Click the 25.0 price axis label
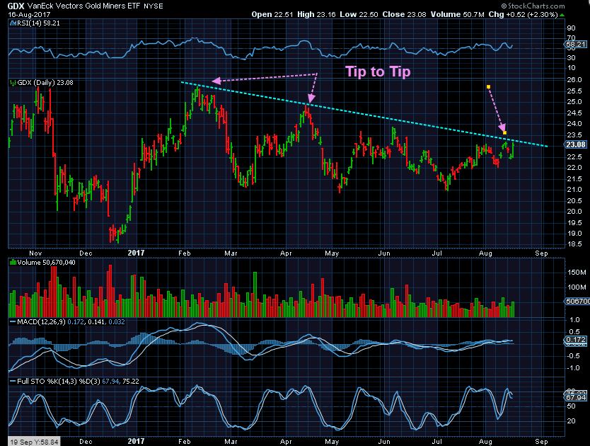590x446 pixels. click(x=574, y=102)
